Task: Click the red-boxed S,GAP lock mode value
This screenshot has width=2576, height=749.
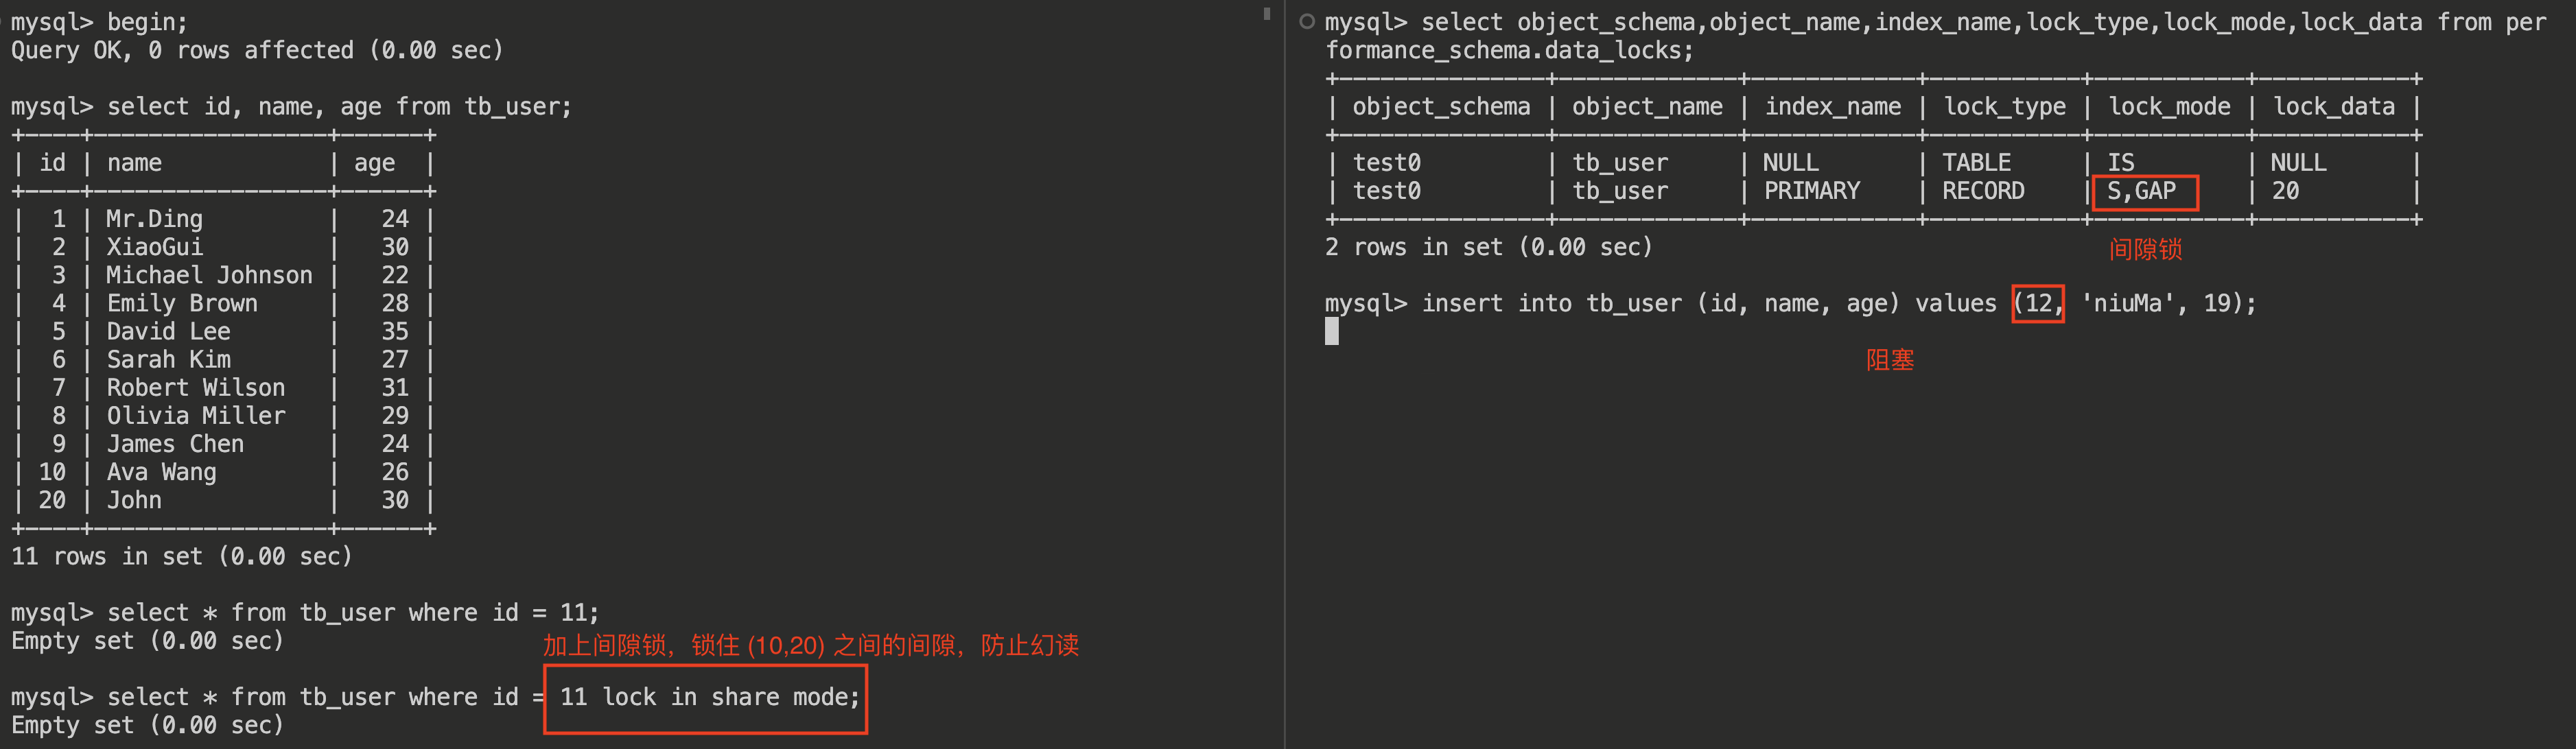Action: coord(2143,192)
